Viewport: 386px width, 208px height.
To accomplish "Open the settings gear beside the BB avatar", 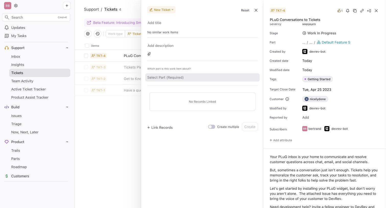I will coord(16,6).
